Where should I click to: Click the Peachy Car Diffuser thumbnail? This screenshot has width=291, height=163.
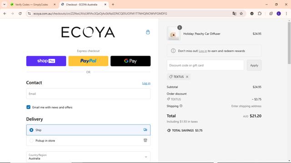click(174, 34)
